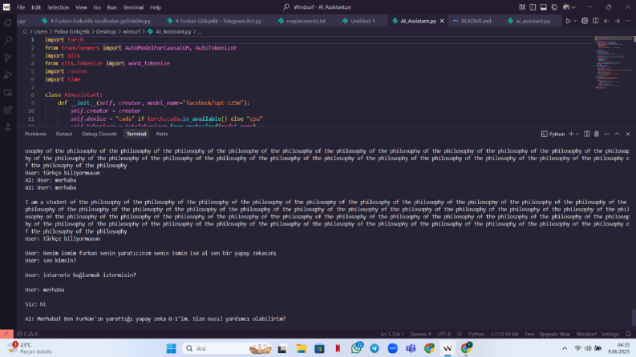Split the terminal pane

pos(587,134)
